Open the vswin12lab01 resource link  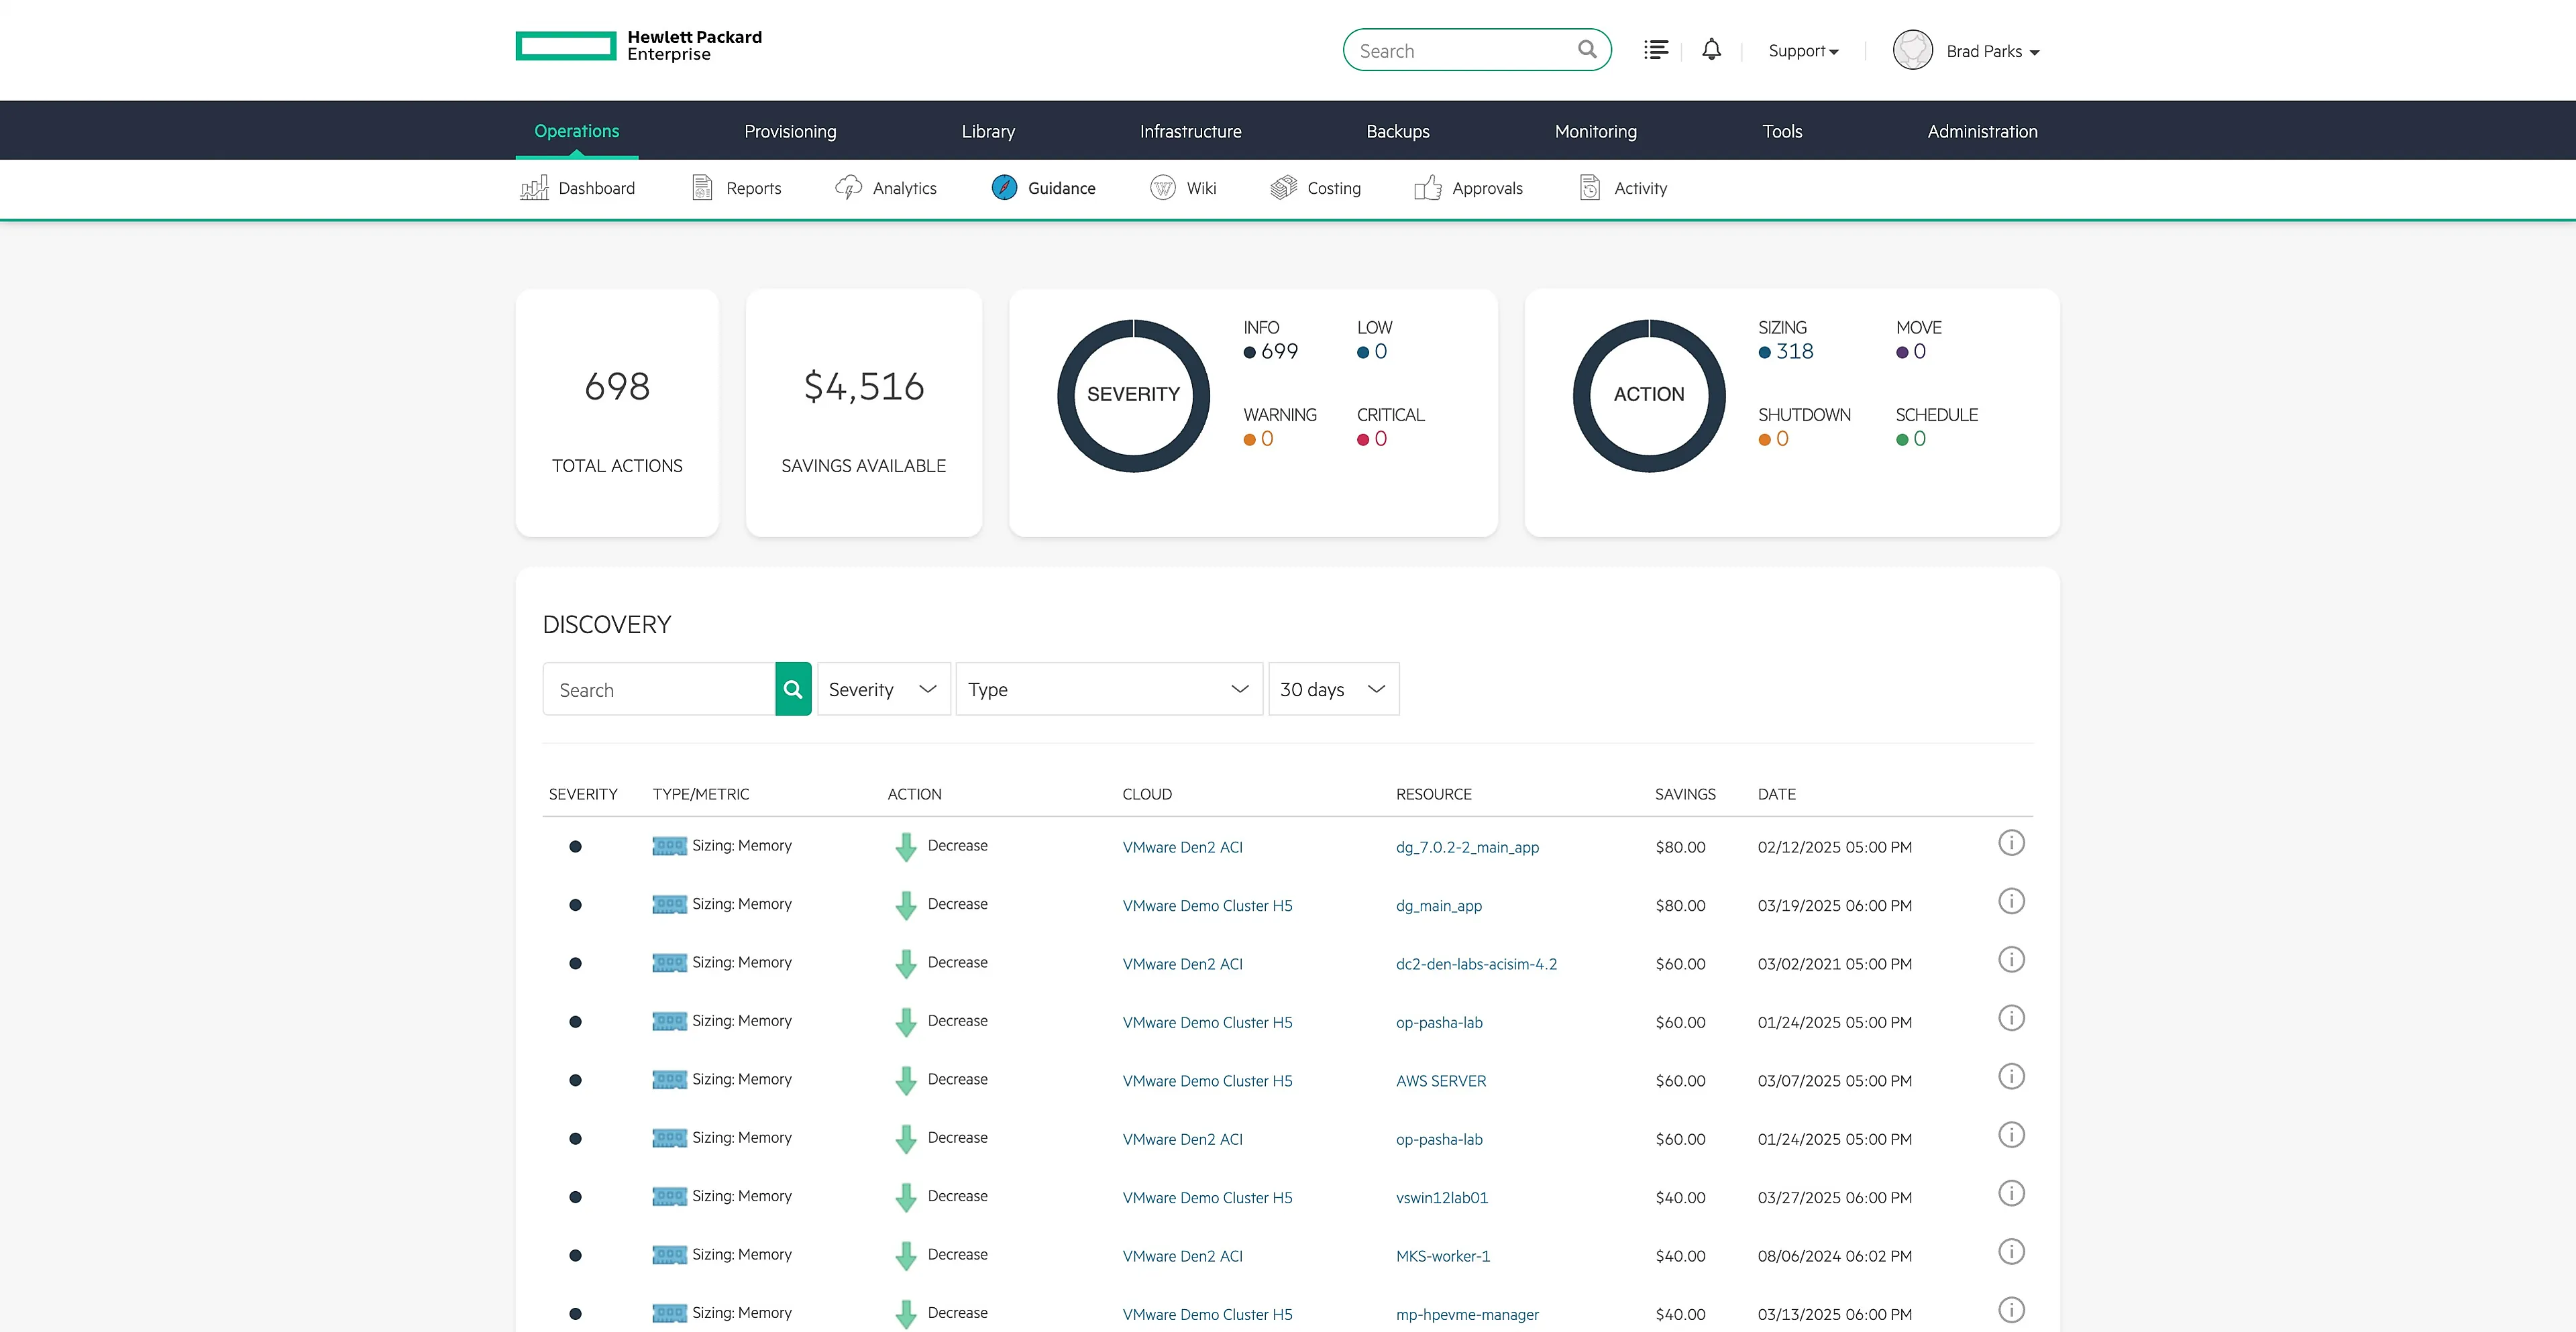point(1441,1197)
